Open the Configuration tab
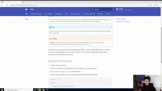Viewport: 162px width, 91px height. [59, 14]
